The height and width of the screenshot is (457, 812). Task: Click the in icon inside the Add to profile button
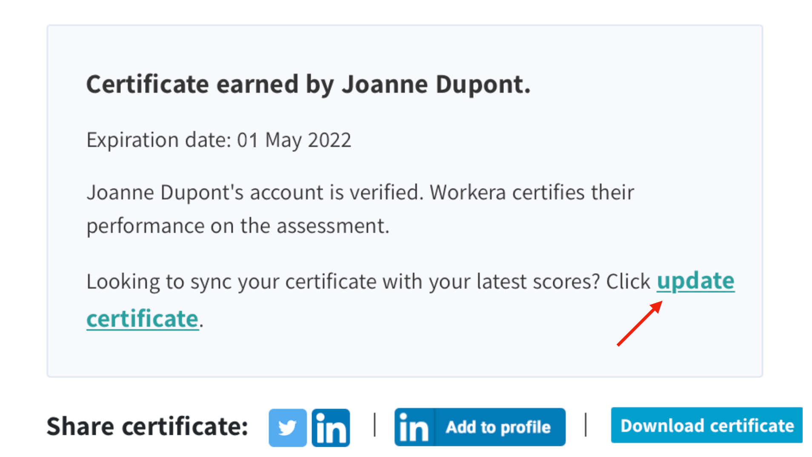point(413,428)
